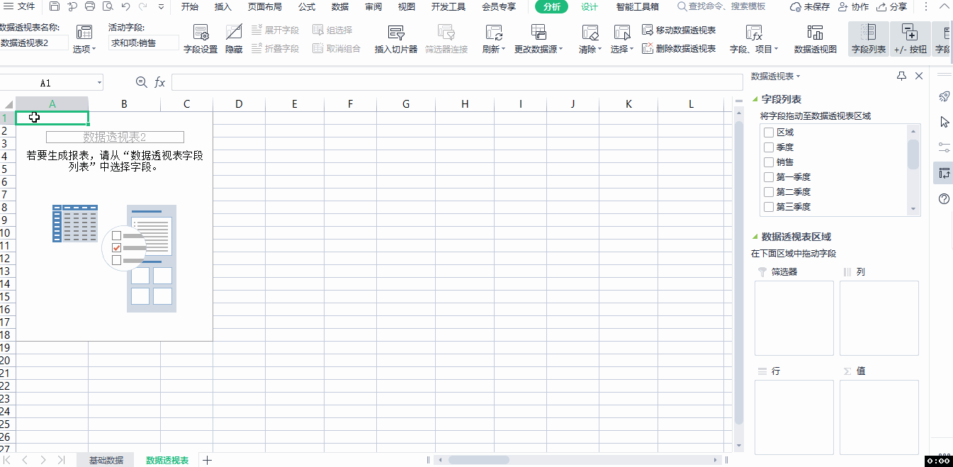Switch to the 公式 ribbon tab
Viewport: 953px width, 467px height.
click(307, 7)
